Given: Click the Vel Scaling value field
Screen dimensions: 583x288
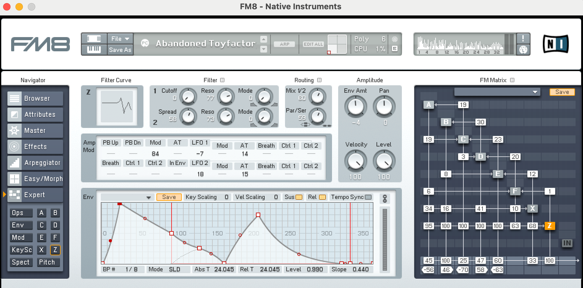Looking at the screenshot, I should 276,197.
